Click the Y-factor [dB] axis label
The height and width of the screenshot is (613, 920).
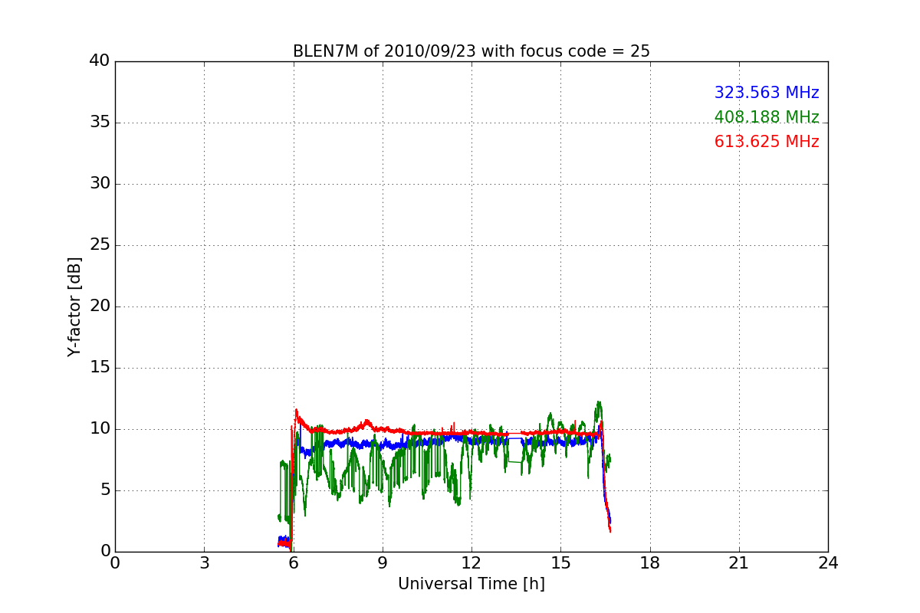74,306
